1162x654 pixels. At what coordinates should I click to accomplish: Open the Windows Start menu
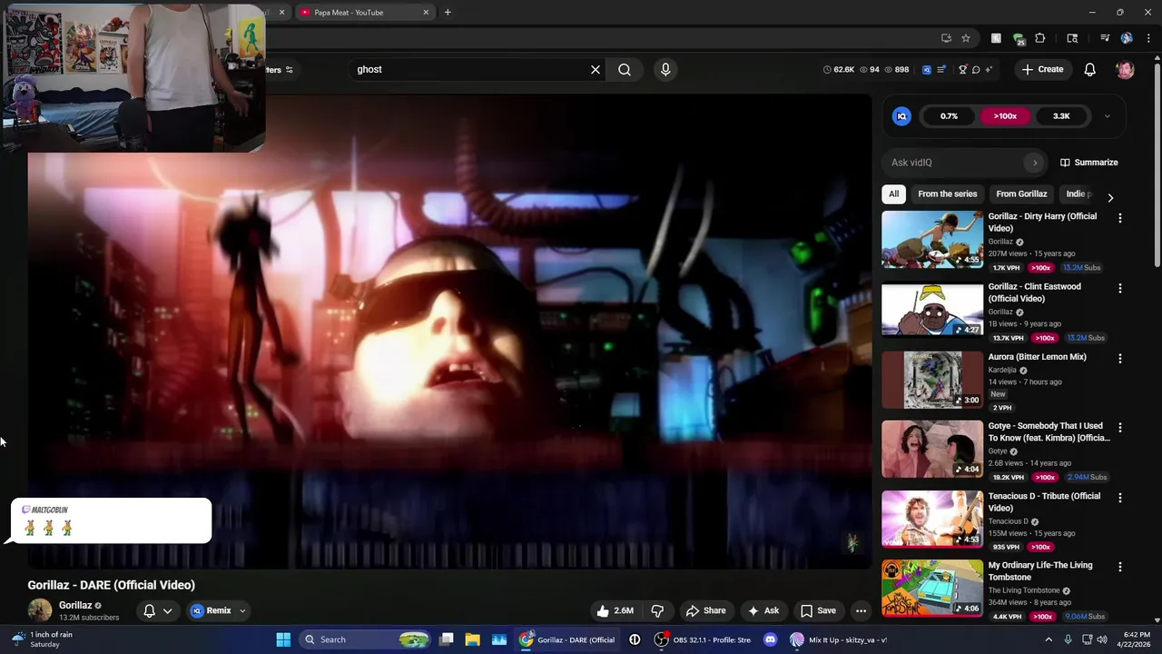tap(283, 639)
